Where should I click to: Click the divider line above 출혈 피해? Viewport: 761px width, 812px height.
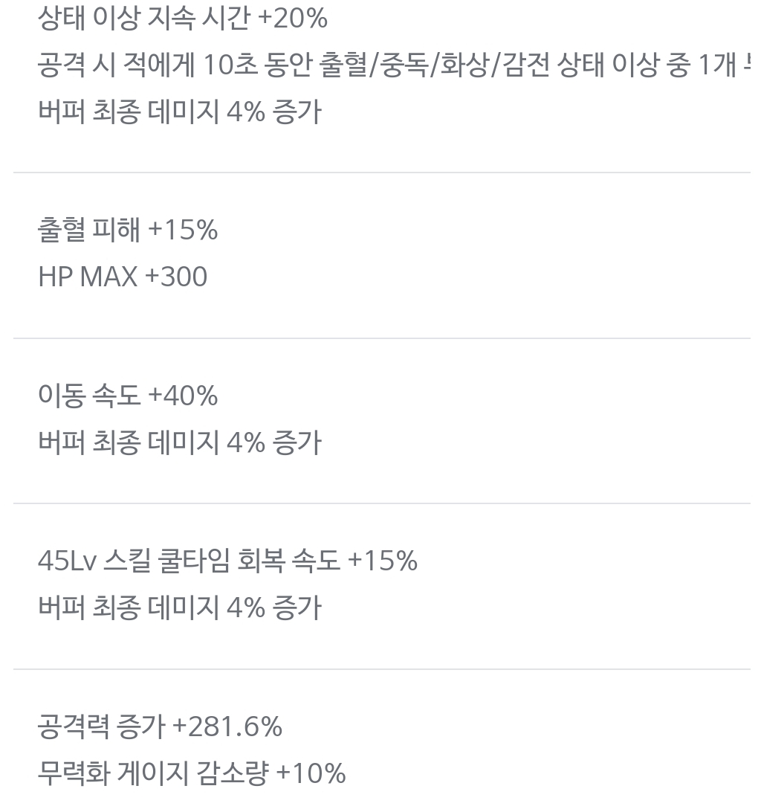tap(380, 173)
